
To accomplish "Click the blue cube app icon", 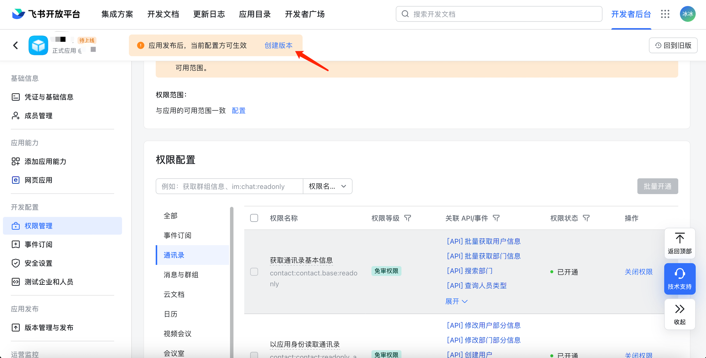I will tap(38, 45).
